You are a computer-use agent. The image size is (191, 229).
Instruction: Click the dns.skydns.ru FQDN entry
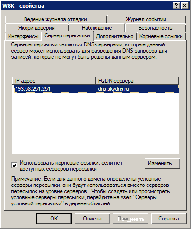[113, 89]
